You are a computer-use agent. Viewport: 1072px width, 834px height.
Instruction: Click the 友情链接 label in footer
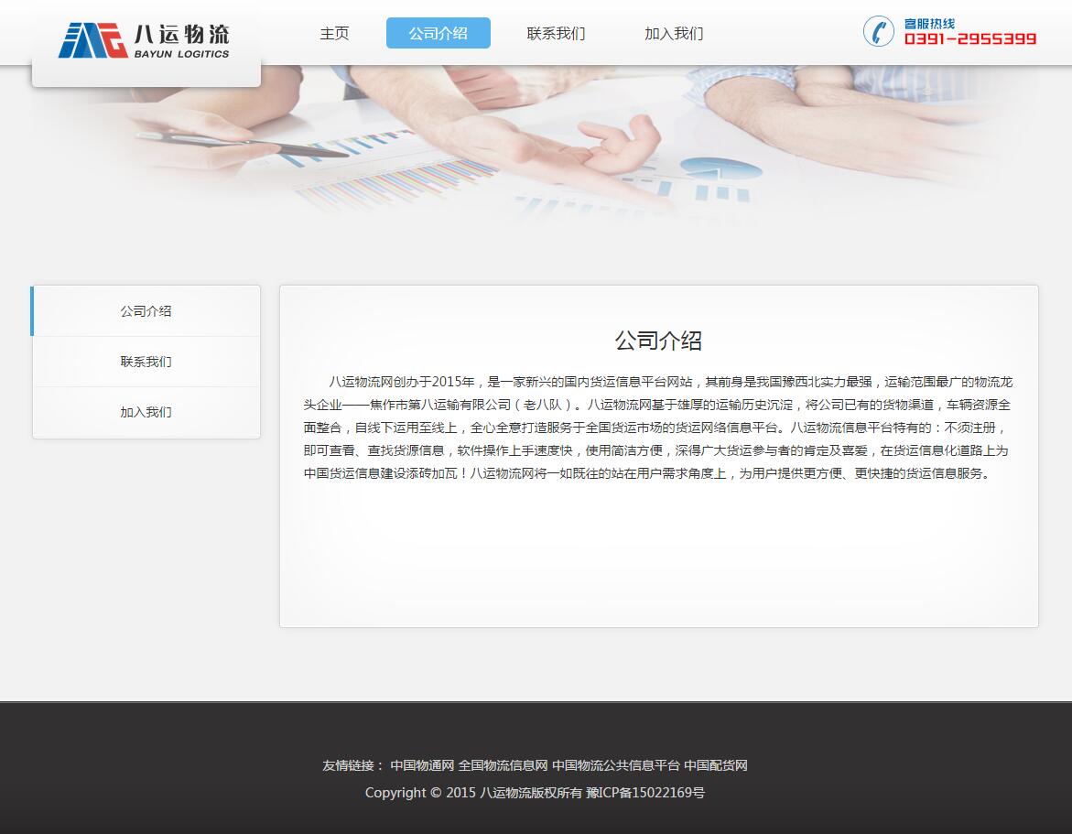click(352, 765)
